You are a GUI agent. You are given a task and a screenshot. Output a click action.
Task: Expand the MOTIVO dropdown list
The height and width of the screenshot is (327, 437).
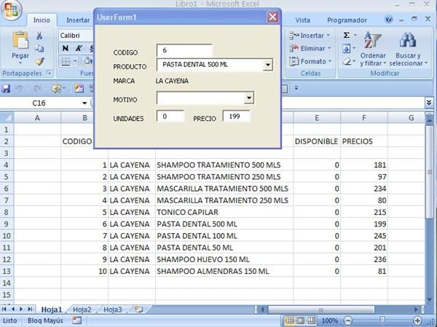tap(248, 98)
